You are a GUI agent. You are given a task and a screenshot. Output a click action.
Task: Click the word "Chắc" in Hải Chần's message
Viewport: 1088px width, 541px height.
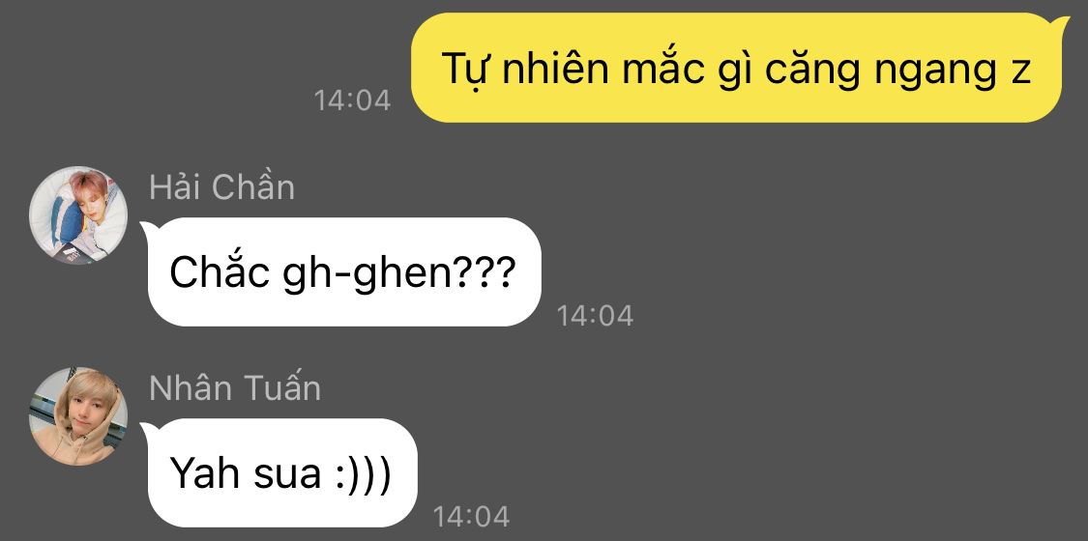(x=220, y=272)
